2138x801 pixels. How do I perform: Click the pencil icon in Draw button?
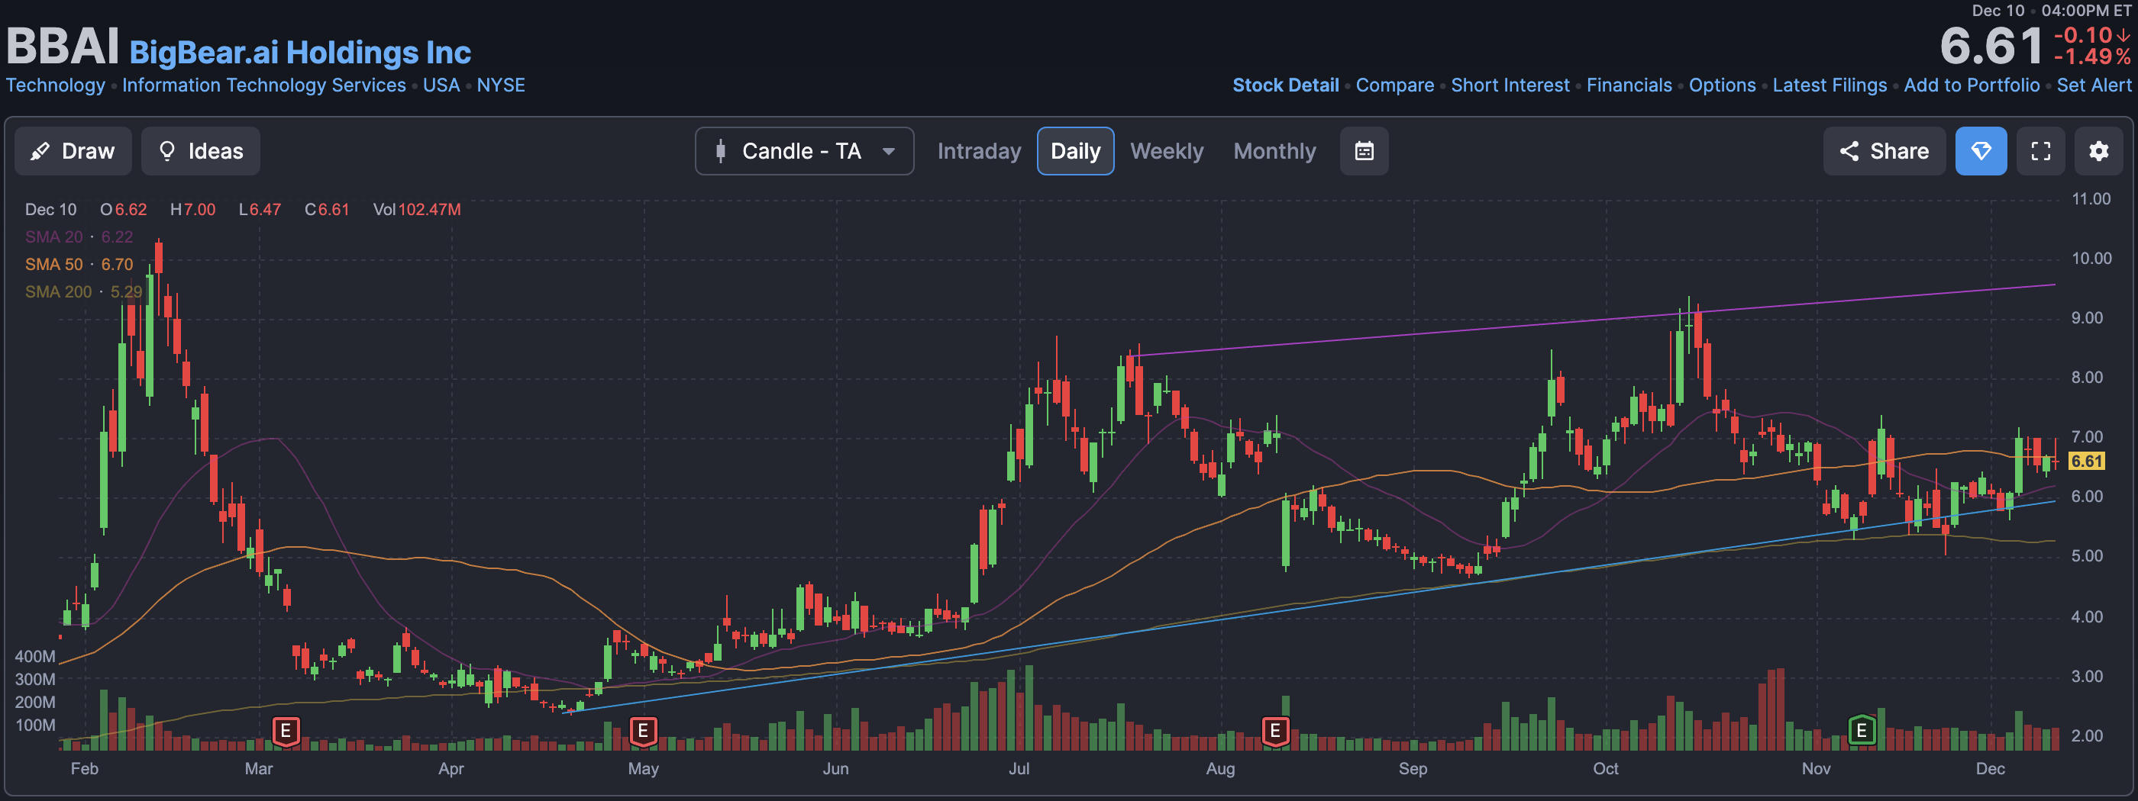coord(40,151)
